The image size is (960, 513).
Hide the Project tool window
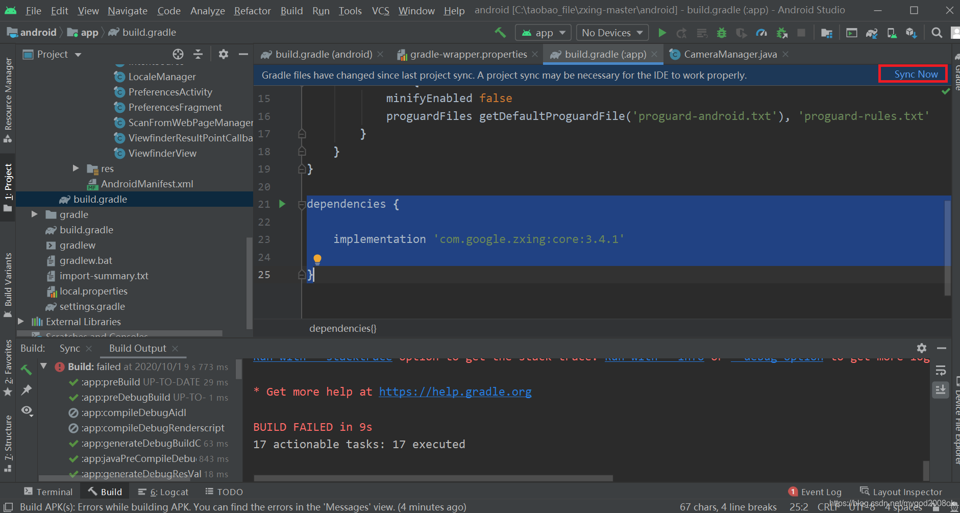(243, 54)
